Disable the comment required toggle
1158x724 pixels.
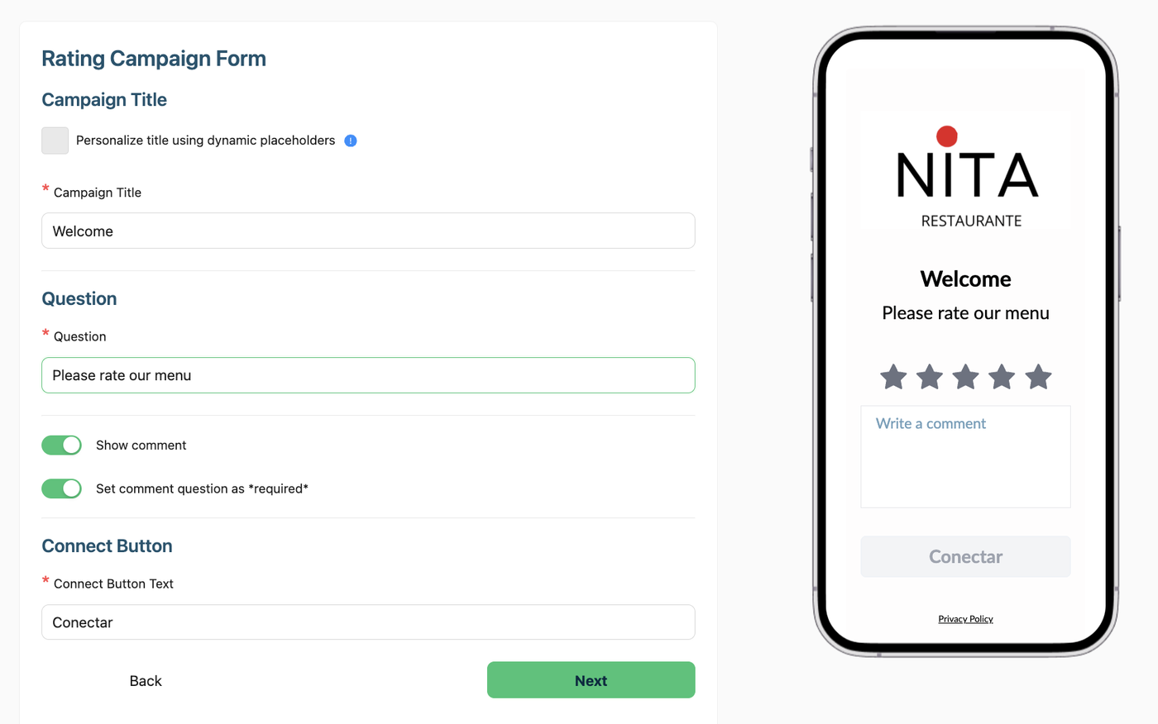click(x=62, y=488)
